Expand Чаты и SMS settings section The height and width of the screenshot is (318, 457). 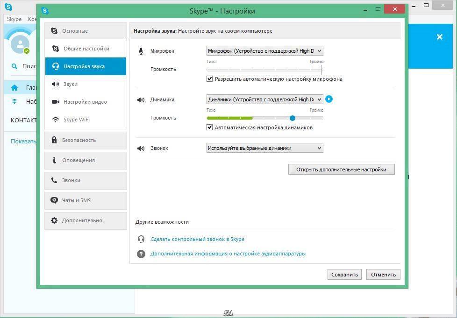click(86, 201)
